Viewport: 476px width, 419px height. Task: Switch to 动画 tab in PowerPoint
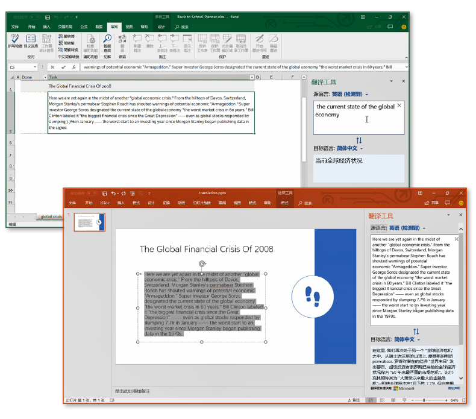click(181, 203)
